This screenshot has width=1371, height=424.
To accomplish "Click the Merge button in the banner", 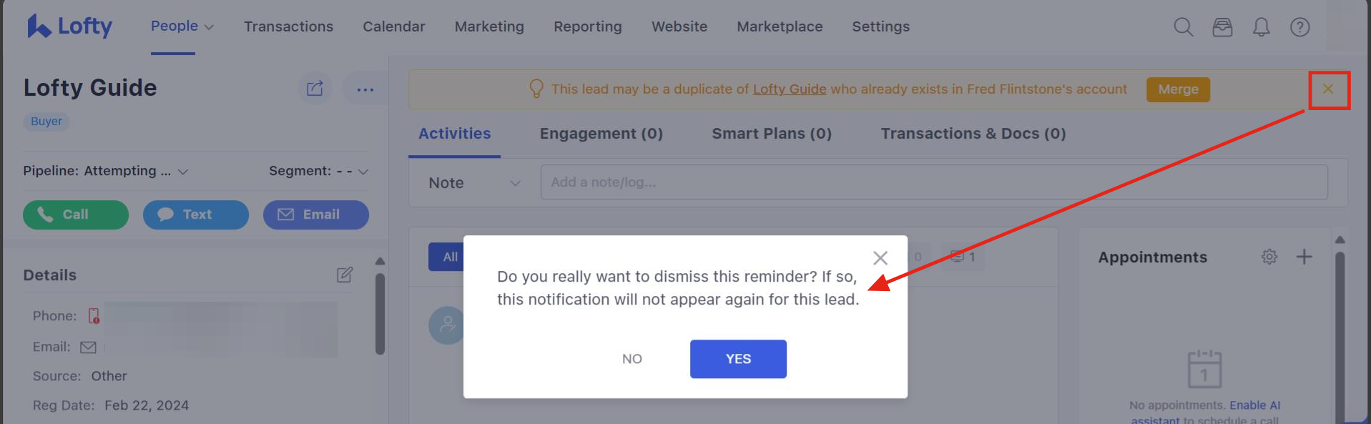I will coord(1178,89).
